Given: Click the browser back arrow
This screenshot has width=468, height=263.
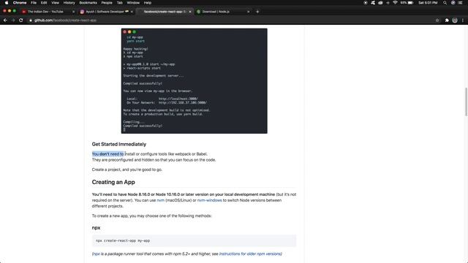Looking at the screenshot, I should pos(5,20).
